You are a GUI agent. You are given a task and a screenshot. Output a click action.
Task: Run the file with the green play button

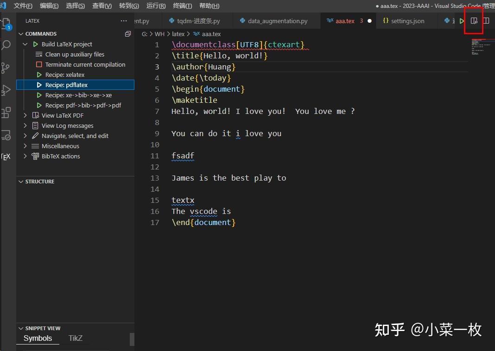point(462,21)
